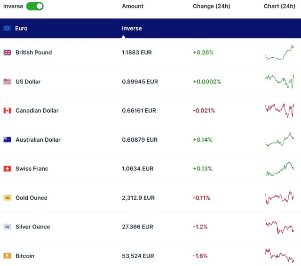The height and width of the screenshot is (266, 301).
Task: Click the Gold Ounce amount 2,312.9 EUR
Action: [137, 198]
